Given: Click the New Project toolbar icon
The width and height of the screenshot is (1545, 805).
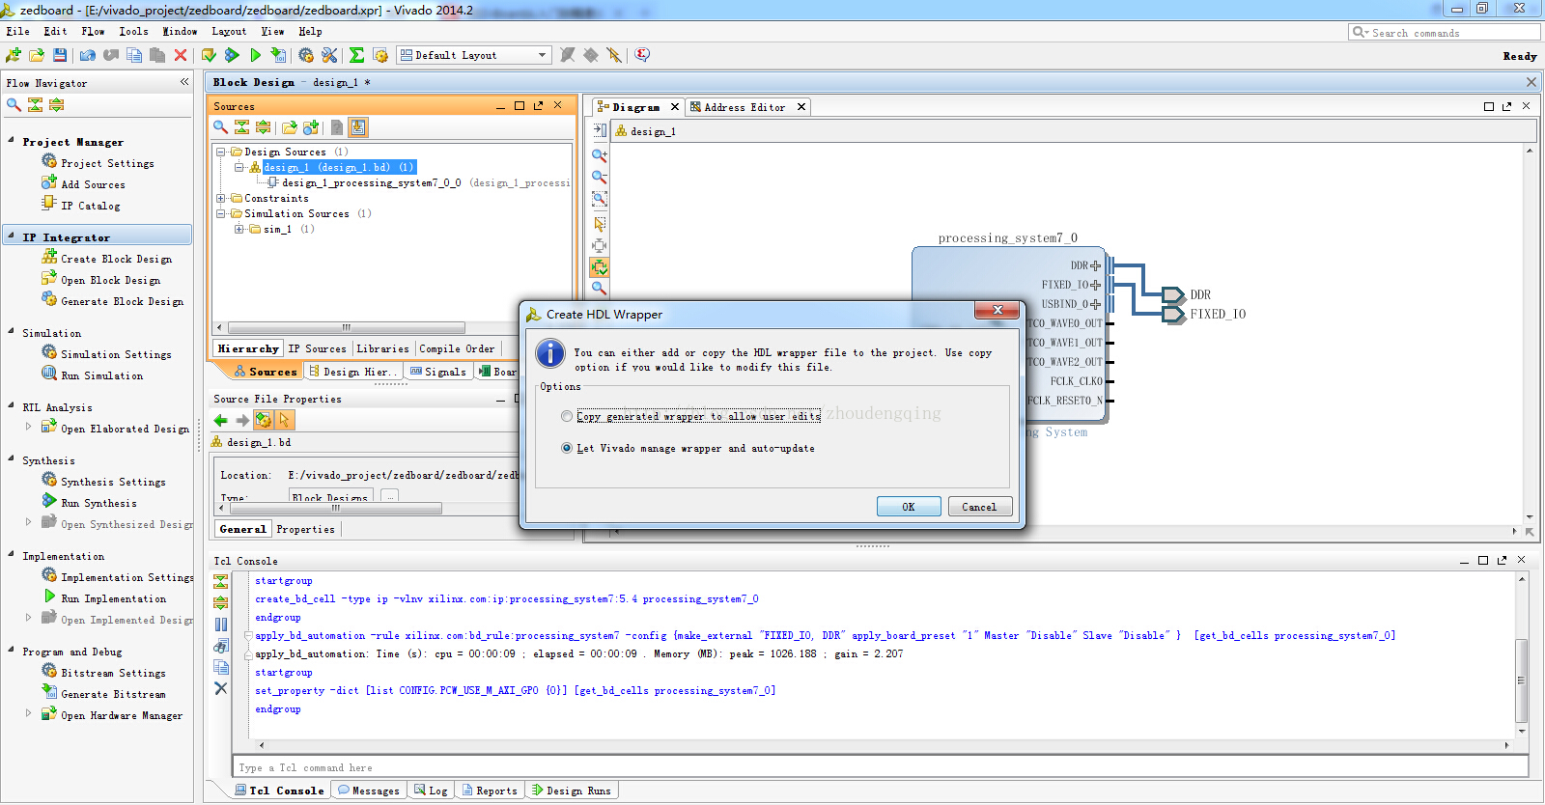Looking at the screenshot, I should [x=14, y=55].
